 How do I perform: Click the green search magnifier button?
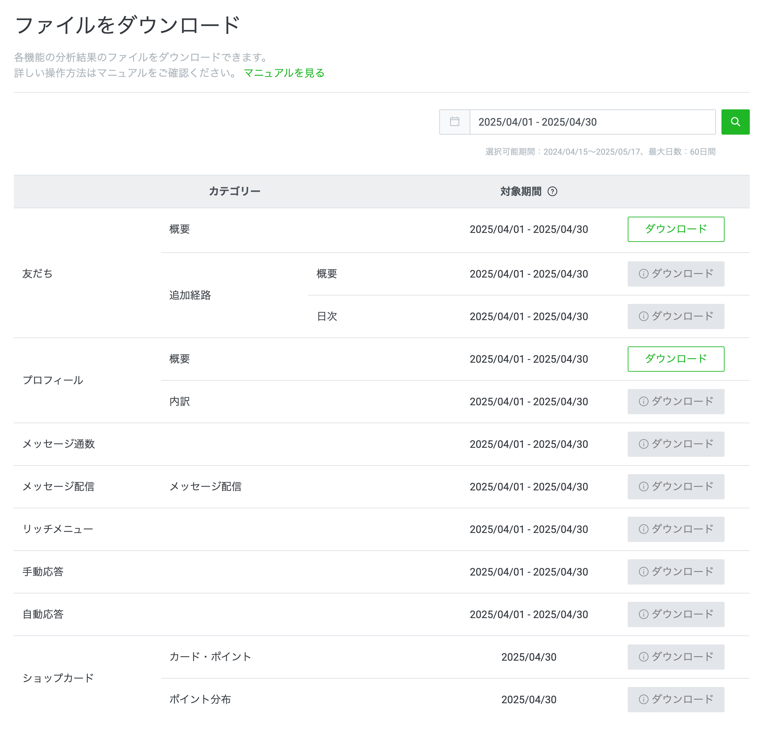click(735, 122)
